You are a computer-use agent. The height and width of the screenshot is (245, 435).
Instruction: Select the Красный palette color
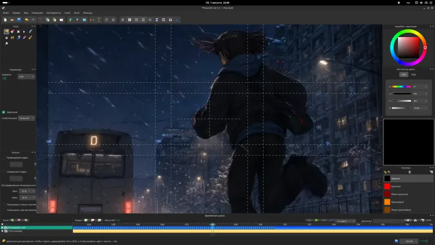(x=408, y=186)
